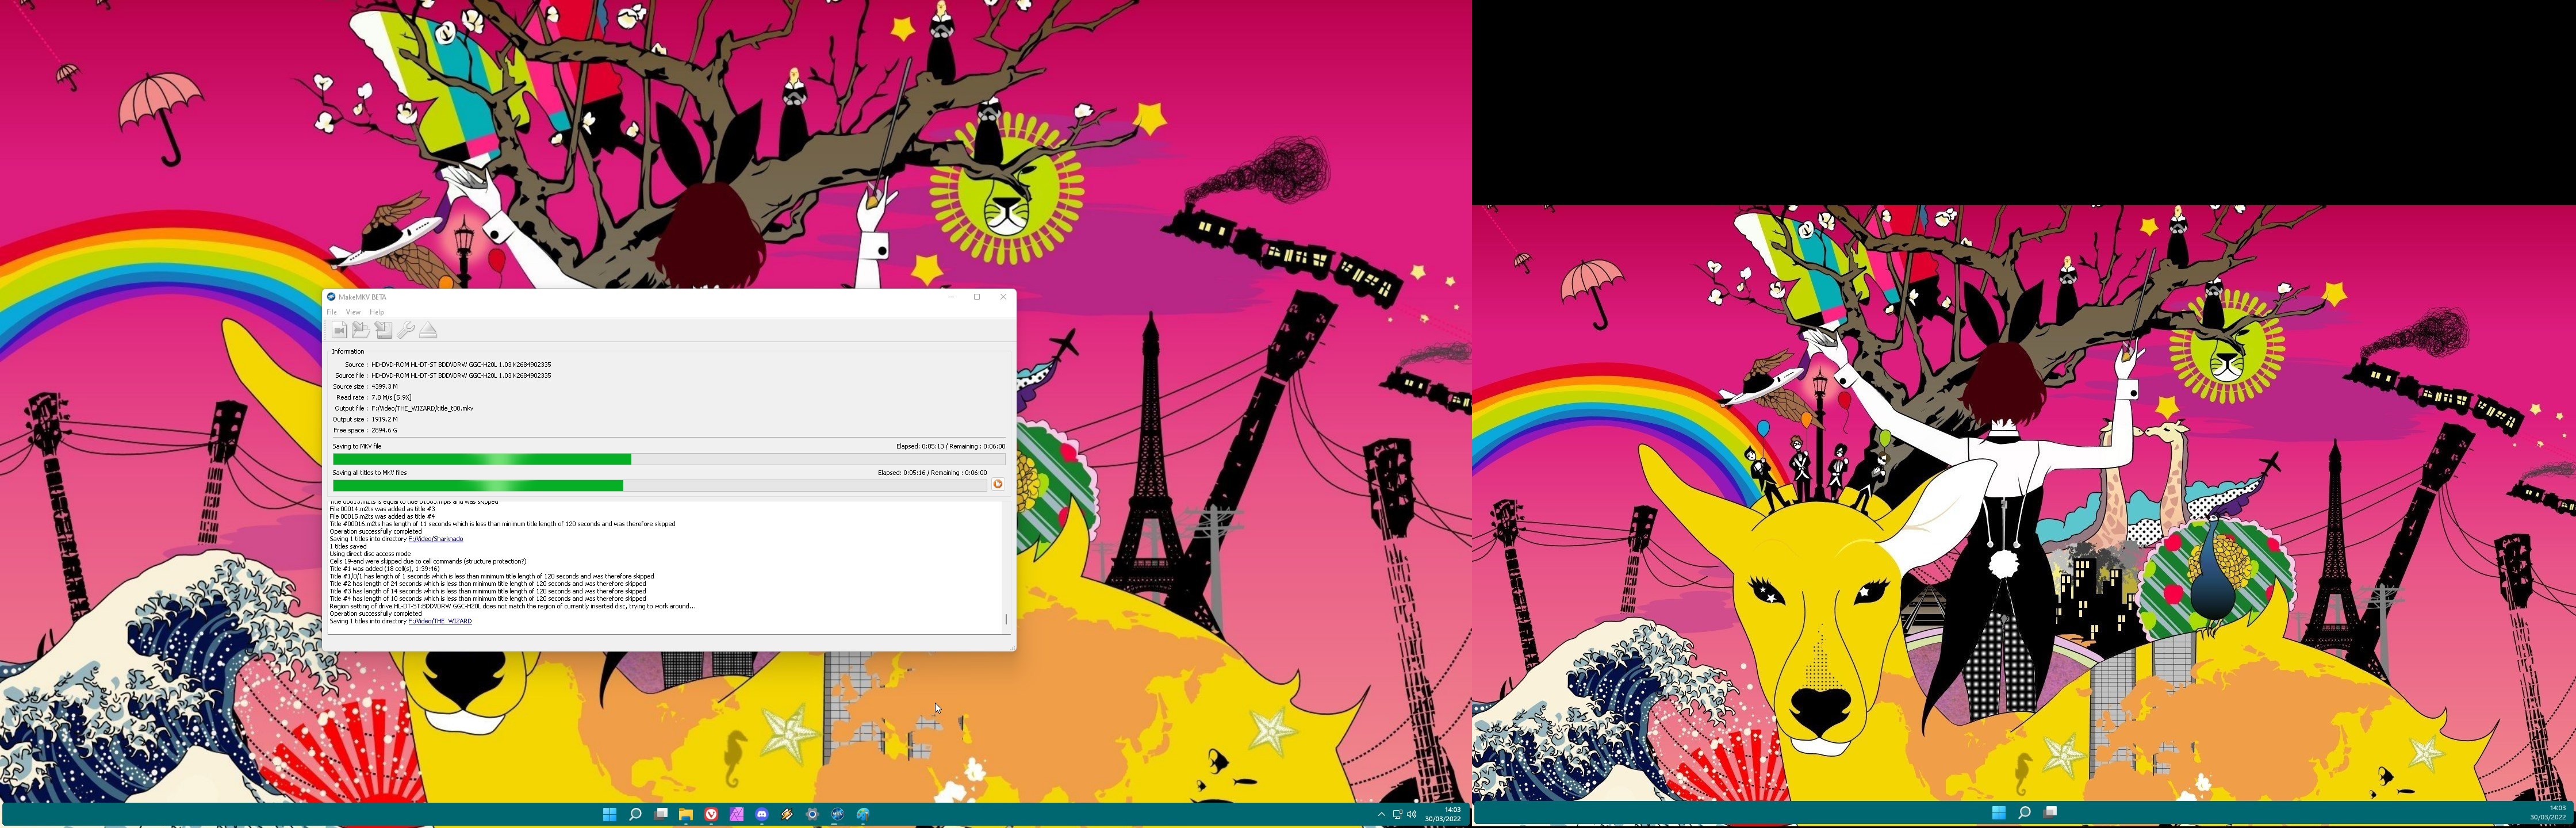The image size is (2576, 828).
Task: Open Vivaldi browser from the taskbar
Action: pyautogui.click(x=711, y=814)
